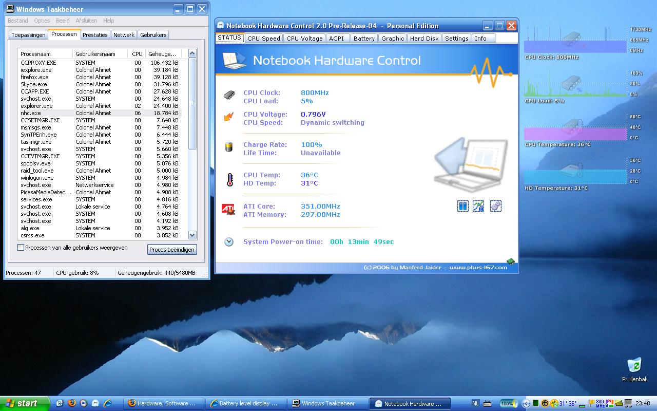Open the Opties menu in Taakbeheer
The image size is (657, 411).
point(42,21)
